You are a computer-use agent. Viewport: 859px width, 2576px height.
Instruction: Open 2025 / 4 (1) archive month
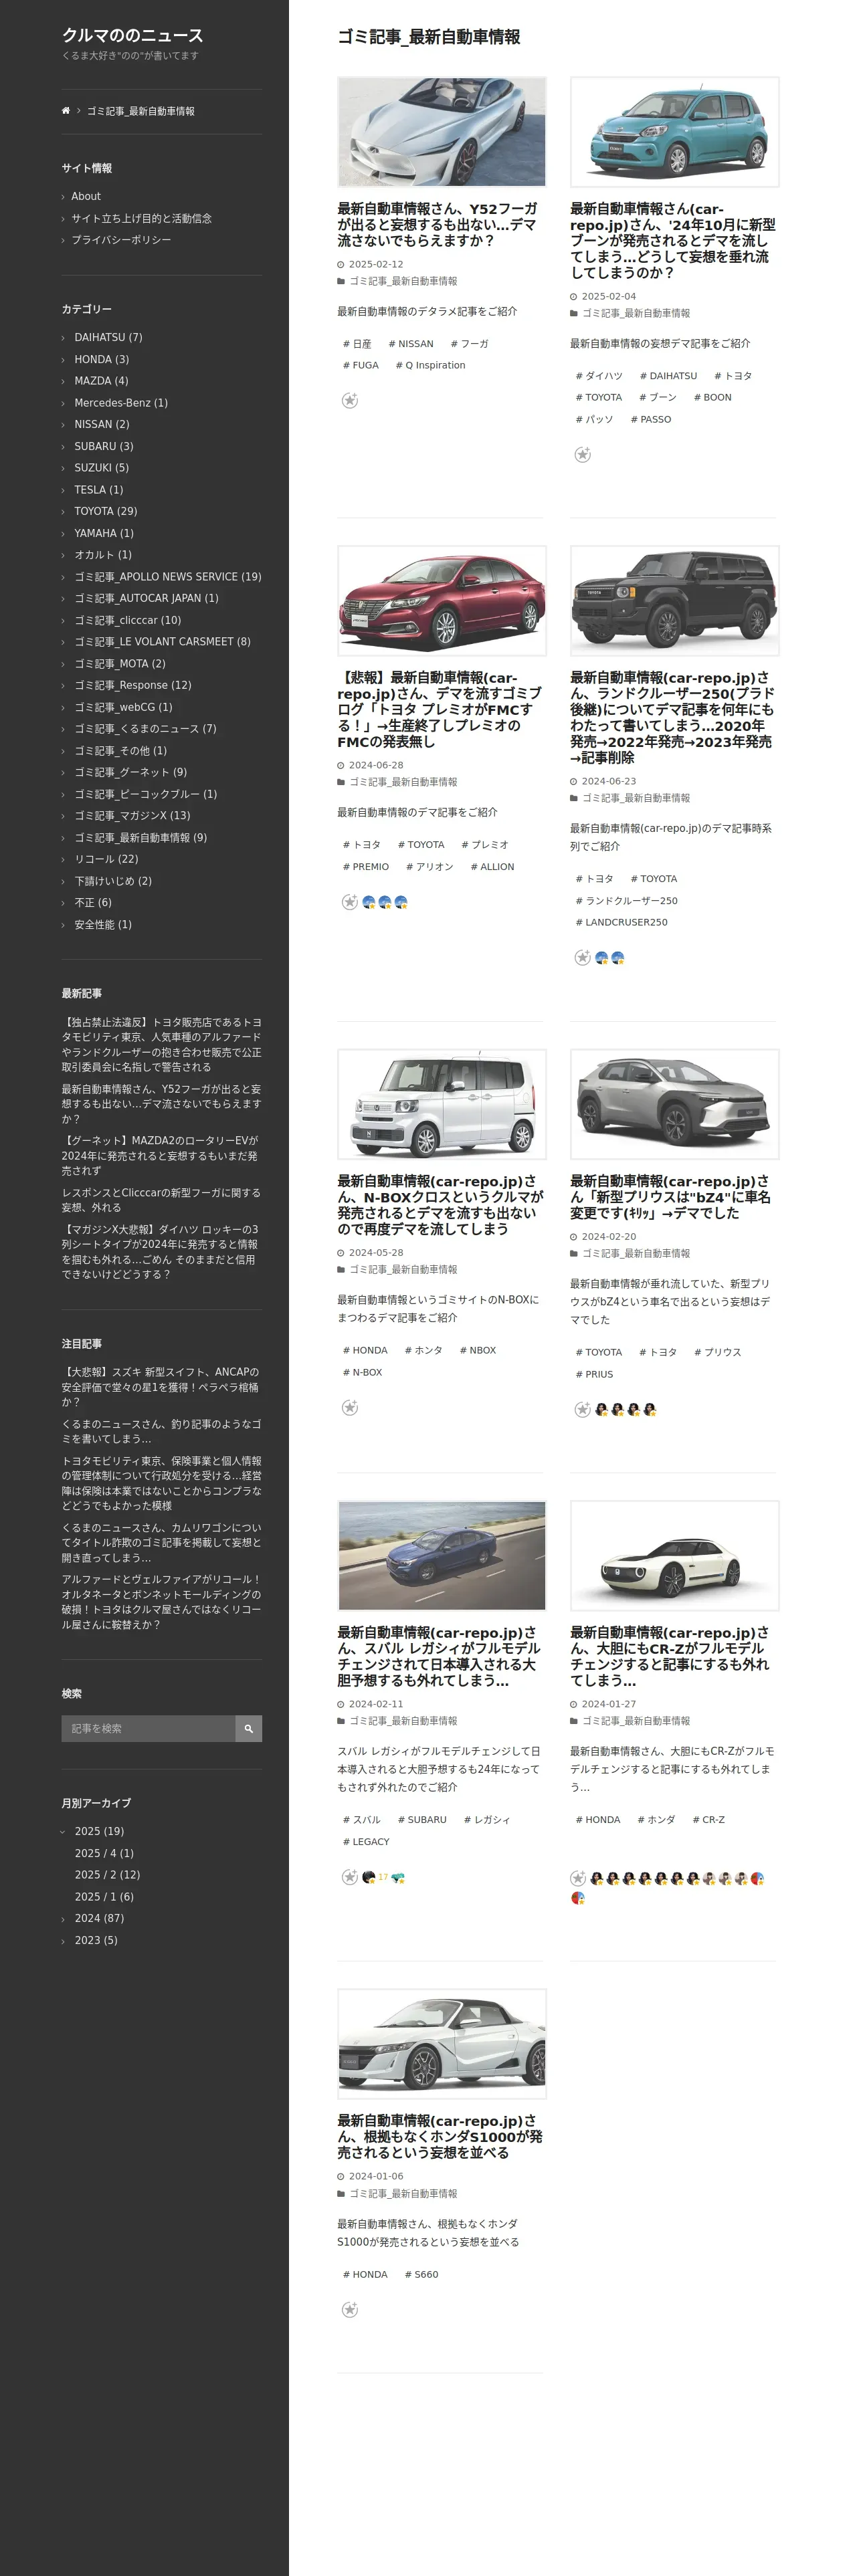[104, 1854]
